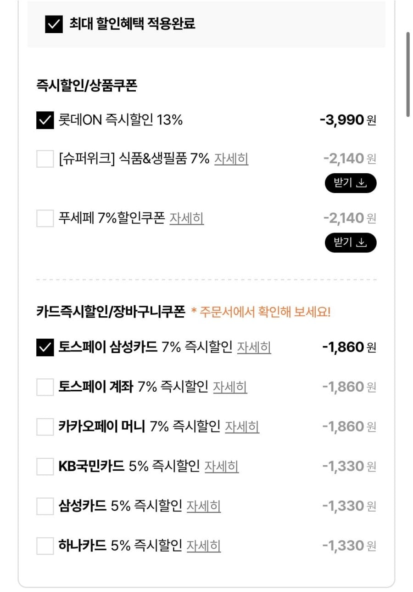
Task: Toggle 롯데ON 즉시할인 13% checkbox
Action: (45, 120)
